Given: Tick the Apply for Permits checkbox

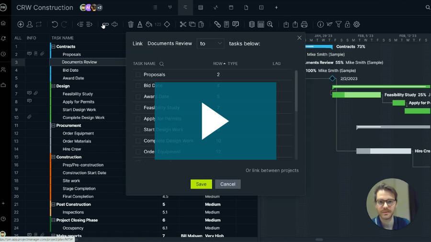Looking at the screenshot, I should (x=138, y=119).
